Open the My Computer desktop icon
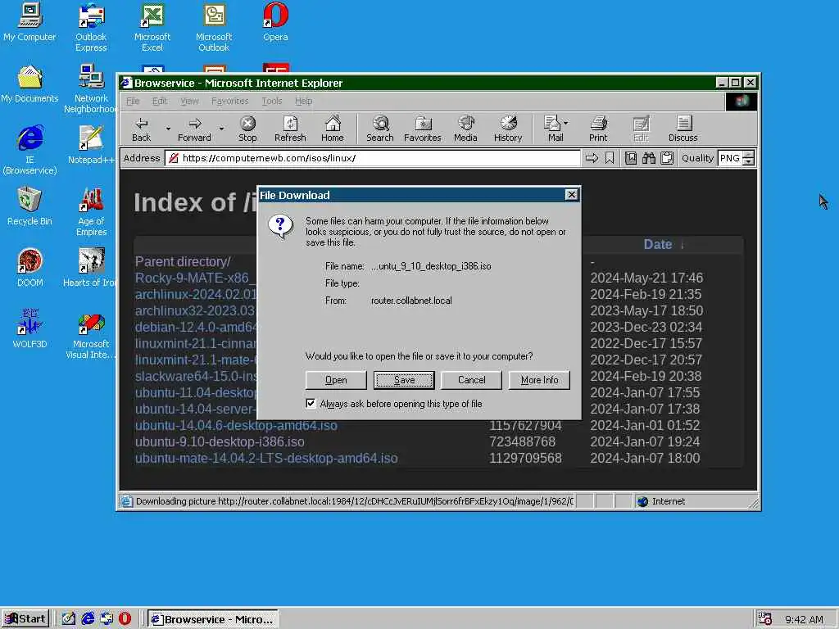Viewport: 839px width, 629px height. [x=29, y=22]
